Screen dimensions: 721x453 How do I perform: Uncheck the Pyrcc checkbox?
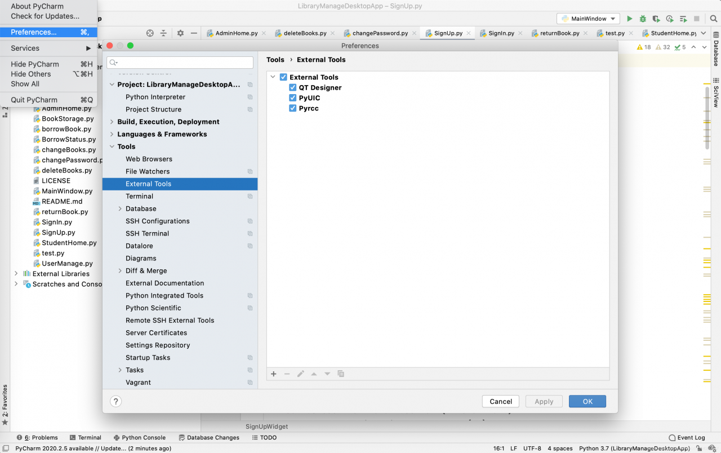pos(293,108)
